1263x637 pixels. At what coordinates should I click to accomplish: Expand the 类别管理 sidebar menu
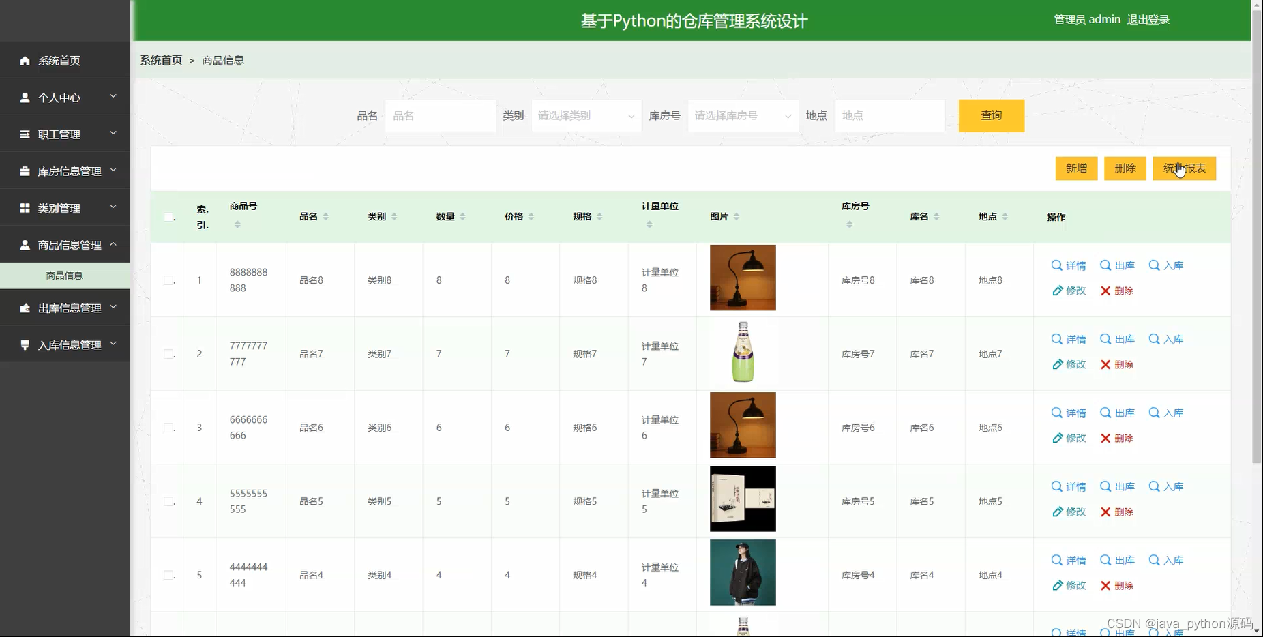click(65, 208)
